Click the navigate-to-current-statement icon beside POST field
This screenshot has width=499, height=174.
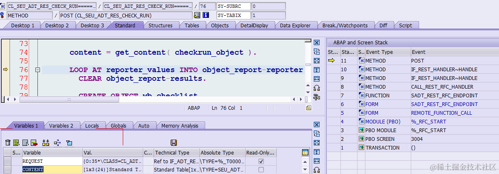[x=197, y=15]
